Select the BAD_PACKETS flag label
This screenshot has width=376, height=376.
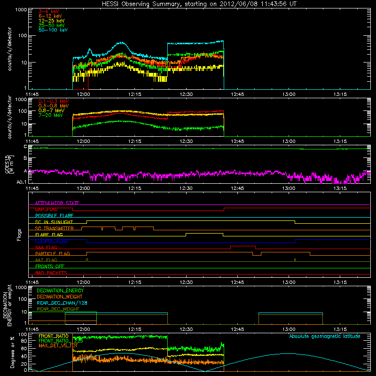pos(51,273)
